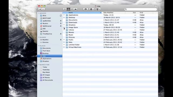Viewport: 173px width, 97px height.
Task: Select the Library folder name
Action: 71,30
